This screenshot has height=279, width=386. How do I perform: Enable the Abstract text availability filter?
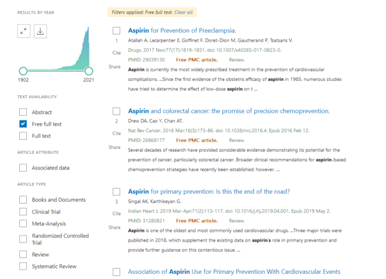point(23,112)
